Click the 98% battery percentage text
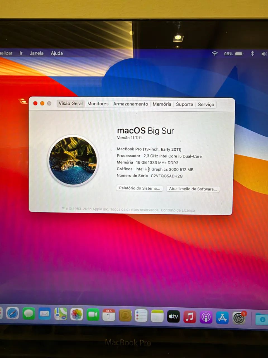Screen dimensions: 268x358 click(x=228, y=54)
